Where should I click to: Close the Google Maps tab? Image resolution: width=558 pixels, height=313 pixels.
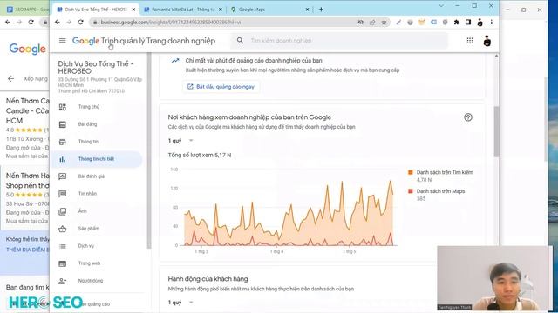tap(307, 10)
